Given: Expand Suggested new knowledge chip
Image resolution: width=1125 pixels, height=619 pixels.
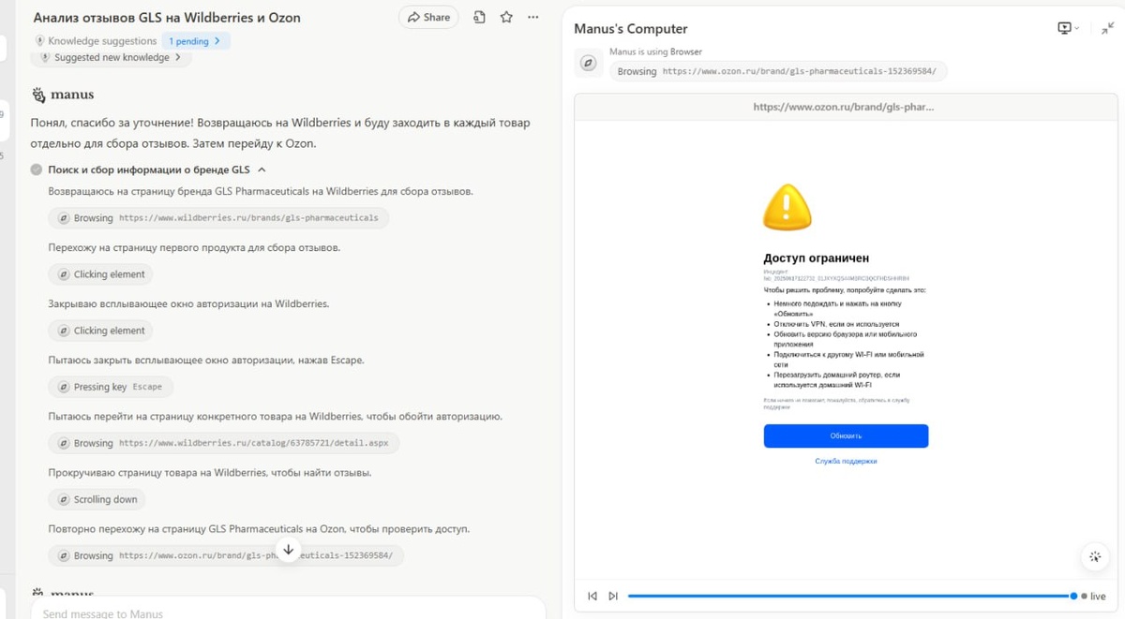Looking at the screenshot, I should pos(112,58).
